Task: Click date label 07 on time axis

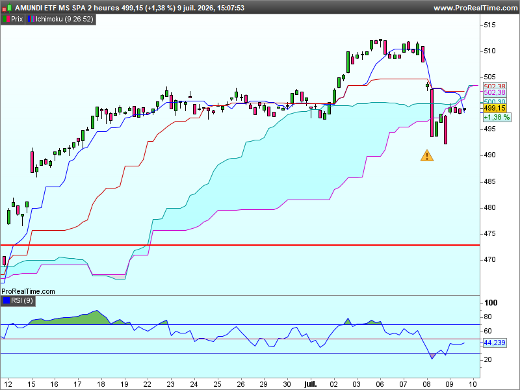Action: 403,384
